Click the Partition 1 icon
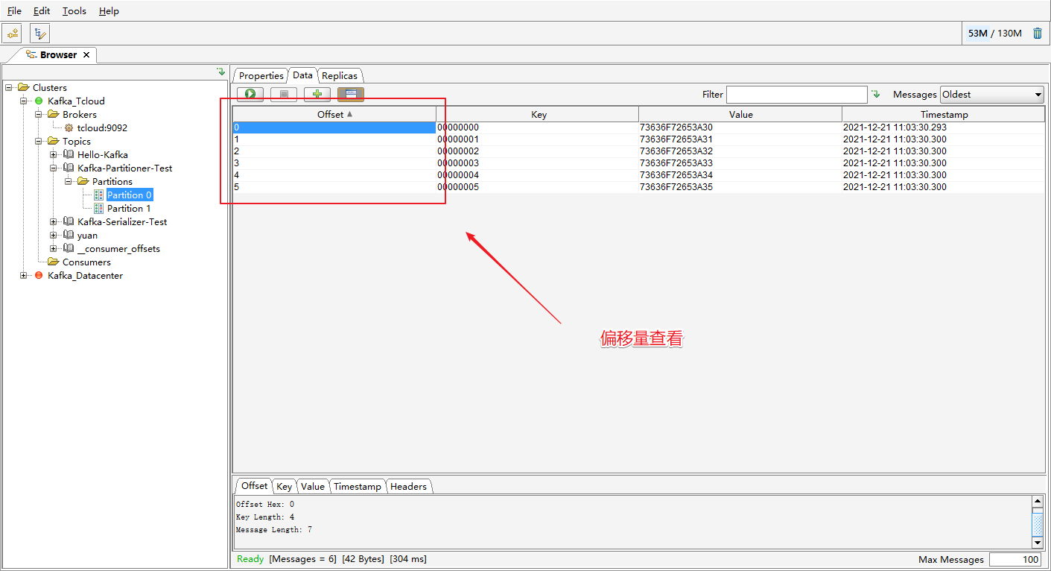Image resolution: width=1051 pixels, height=571 pixels. point(98,208)
